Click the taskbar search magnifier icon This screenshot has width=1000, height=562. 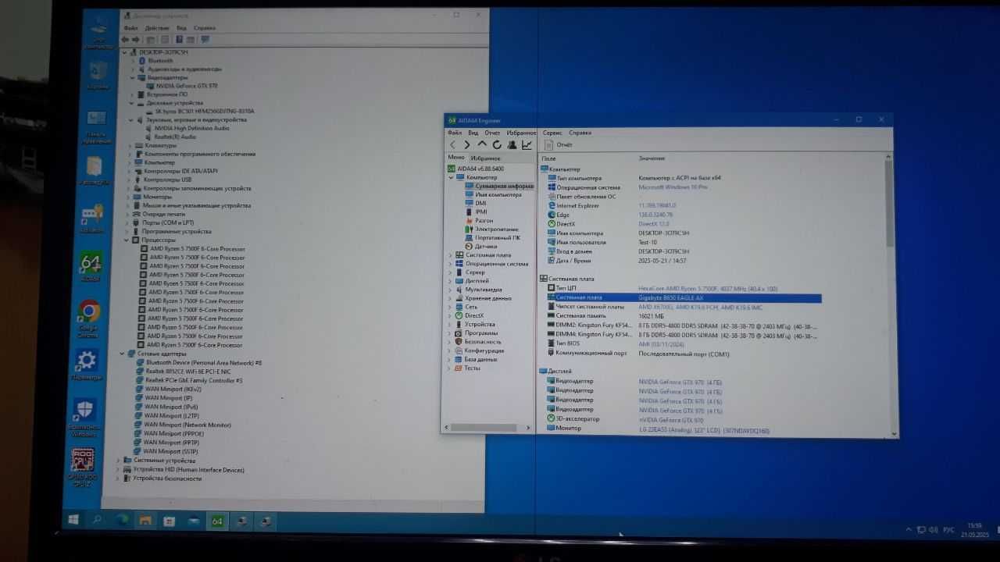[97, 519]
